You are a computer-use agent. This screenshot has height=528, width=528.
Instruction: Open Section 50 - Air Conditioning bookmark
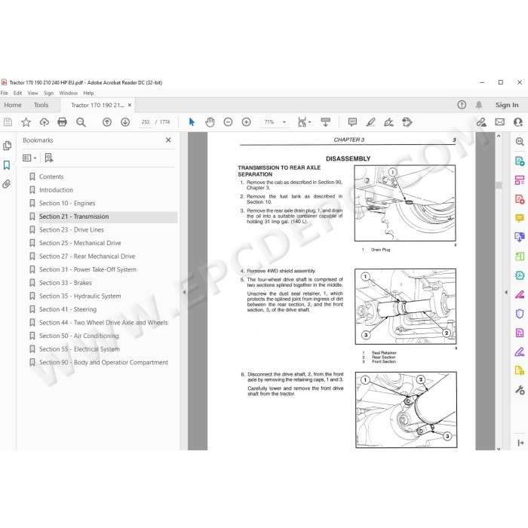pyautogui.click(x=79, y=336)
